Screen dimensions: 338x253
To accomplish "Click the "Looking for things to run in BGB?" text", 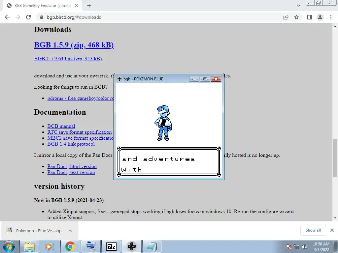I will (x=71, y=87).
